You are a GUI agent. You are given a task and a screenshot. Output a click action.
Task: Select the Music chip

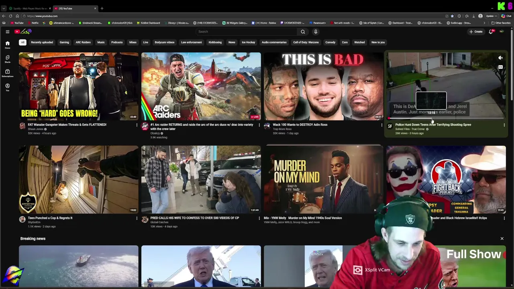tap(101, 42)
